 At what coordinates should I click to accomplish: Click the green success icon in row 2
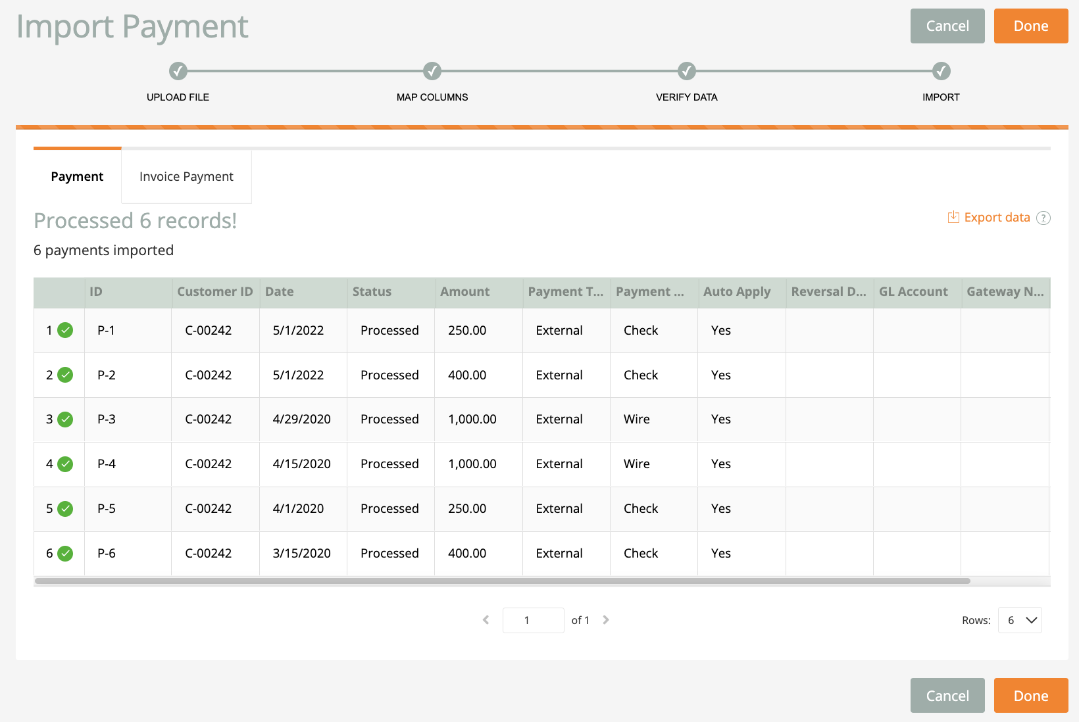(65, 375)
